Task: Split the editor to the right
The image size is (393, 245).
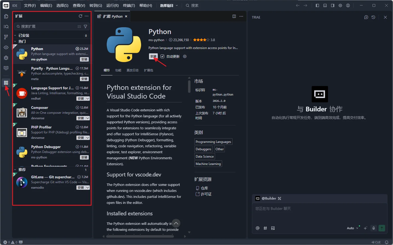Action: pos(234,16)
